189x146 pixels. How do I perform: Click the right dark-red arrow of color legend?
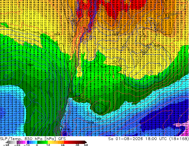point(86,142)
